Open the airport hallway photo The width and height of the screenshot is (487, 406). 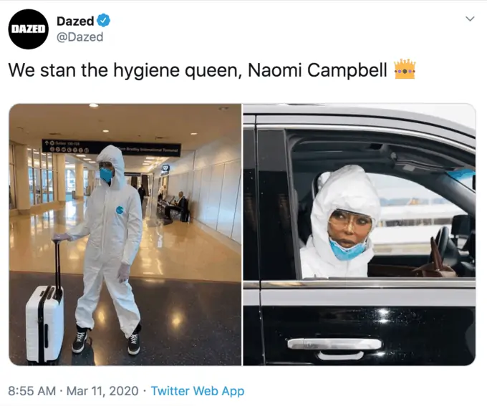[x=125, y=235]
